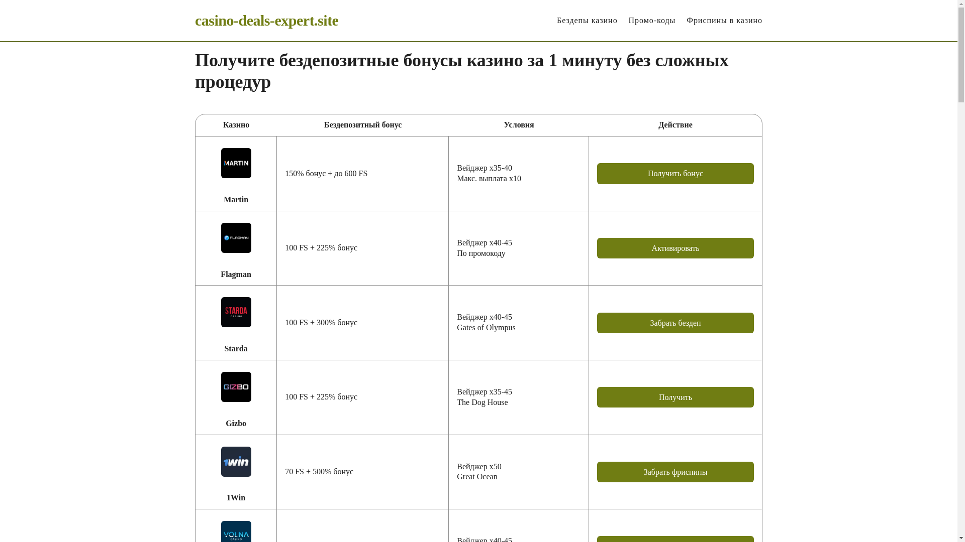Click the Забрать фриспины button for 1Win
This screenshot has height=542, width=965.
675,472
